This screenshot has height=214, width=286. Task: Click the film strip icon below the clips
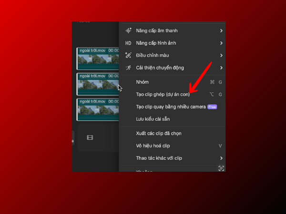coord(90,138)
